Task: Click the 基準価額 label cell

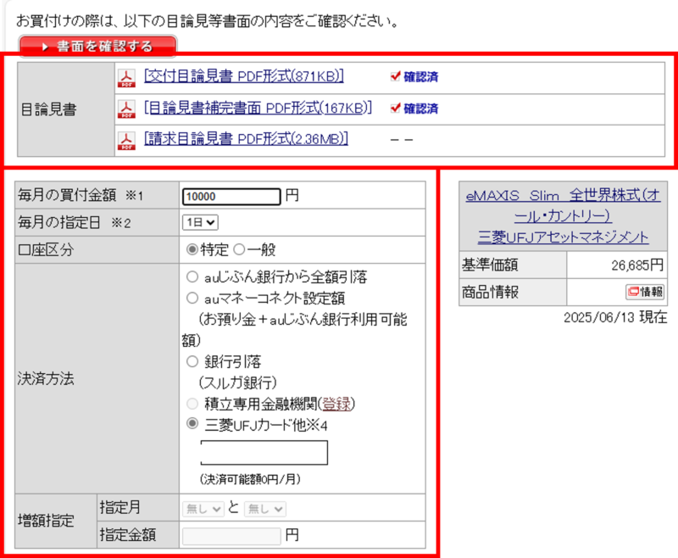Action: tap(513, 265)
